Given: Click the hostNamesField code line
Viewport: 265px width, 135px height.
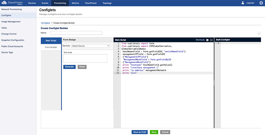Looking at the screenshot, I should [x=154, y=52].
